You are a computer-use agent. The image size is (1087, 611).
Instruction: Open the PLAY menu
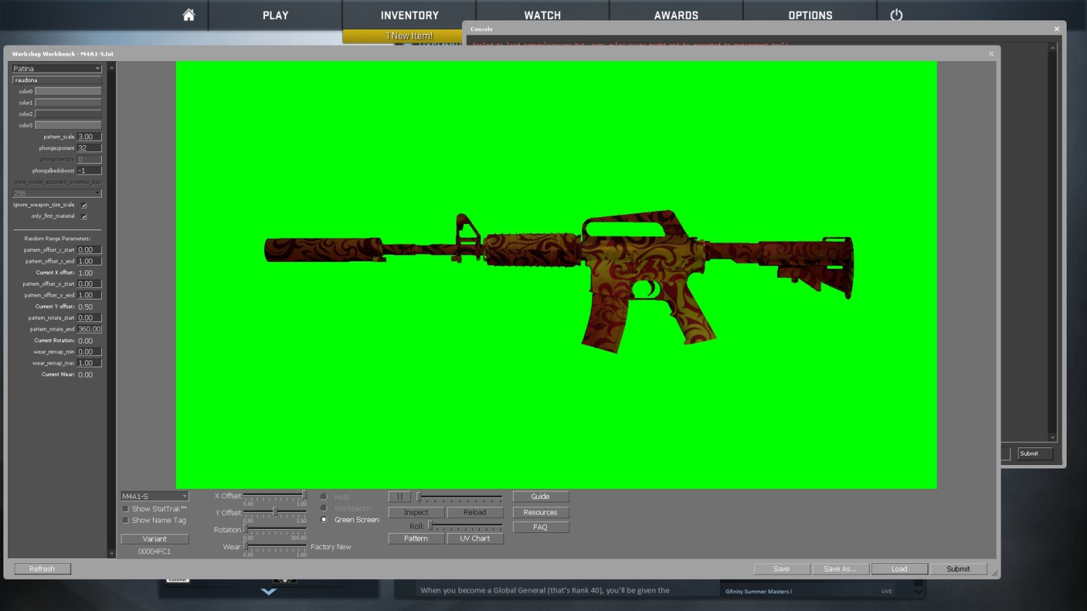tap(275, 15)
